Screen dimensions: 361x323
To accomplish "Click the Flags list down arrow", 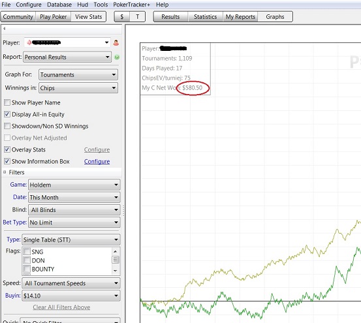I will click(116, 271).
